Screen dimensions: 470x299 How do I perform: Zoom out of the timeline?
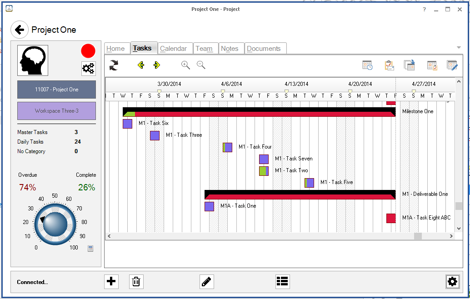coord(201,65)
